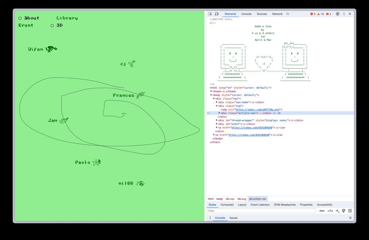
Task: Activate the inspect element picker icon
Action: tap(210, 14)
